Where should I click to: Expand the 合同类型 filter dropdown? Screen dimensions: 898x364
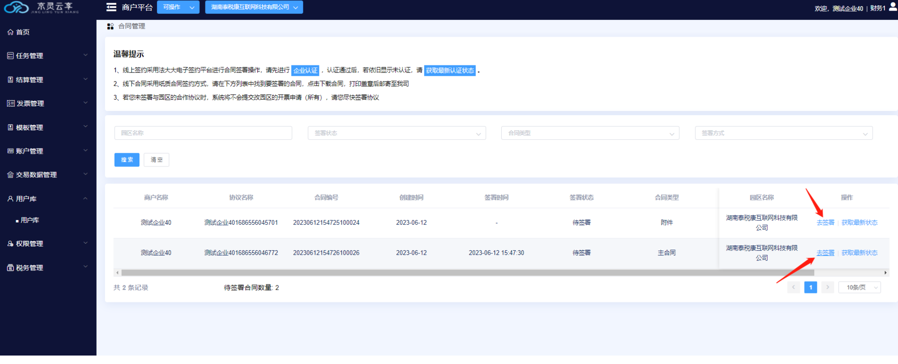pyautogui.click(x=590, y=133)
